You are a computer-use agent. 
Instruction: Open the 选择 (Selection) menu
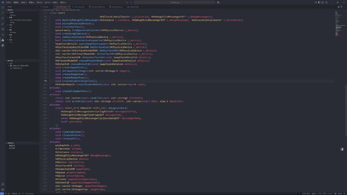click(24, 2)
